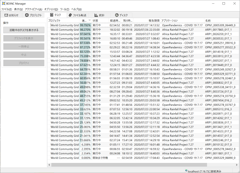240x173 pixels.
Task: Open the 表示(V) menu
Action: [18, 9]
